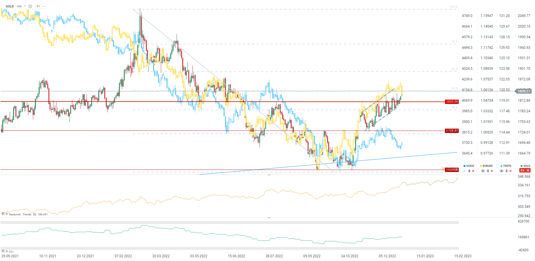Click the 131.20 value on the TNOTE axis
The width and height of the screenshot is (535, 261).
505,16
